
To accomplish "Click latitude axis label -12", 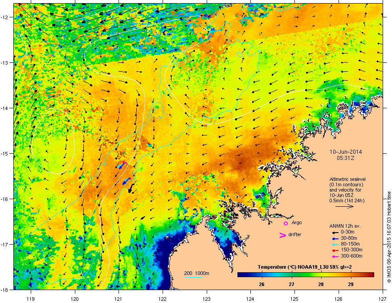I will pyautogui.click(x=5, y=17).
